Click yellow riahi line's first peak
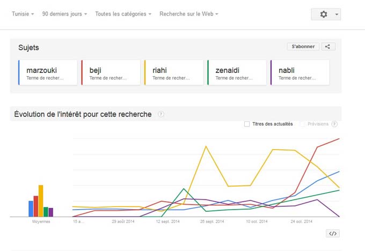Viewport: 365px width, 251px height. pyautogui.click(x=206, y=146)
